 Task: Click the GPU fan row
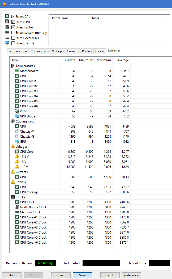70,141
